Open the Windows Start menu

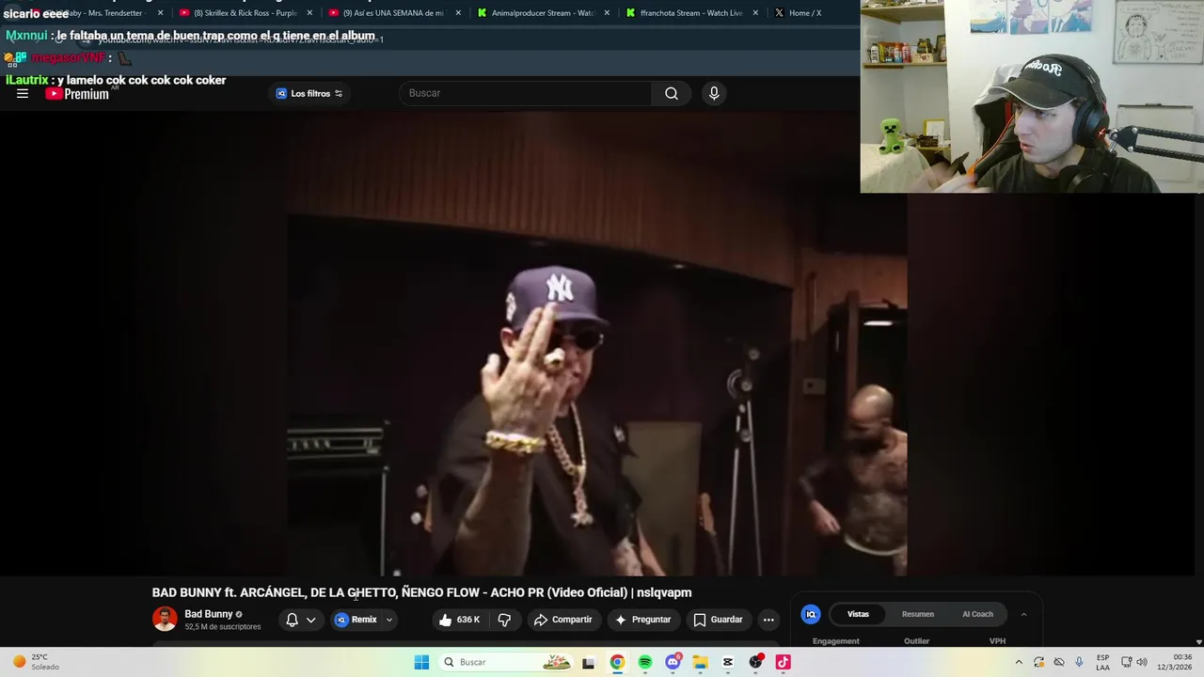click(421, 662)
